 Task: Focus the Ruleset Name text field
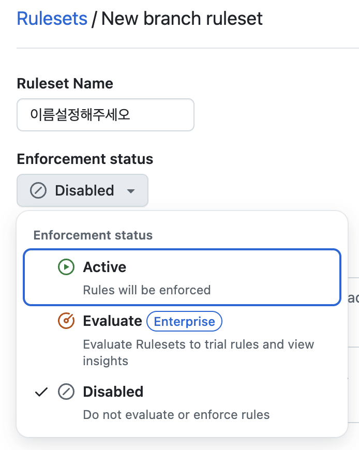click(106, 115)
